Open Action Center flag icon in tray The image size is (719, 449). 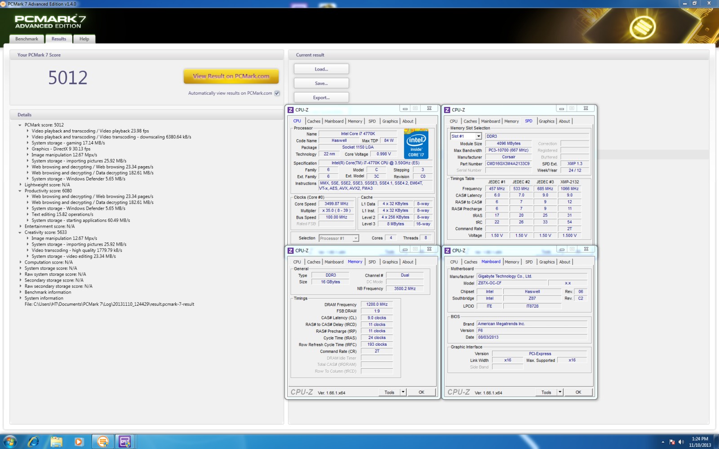pyautogui.click(x=672, y=442)
